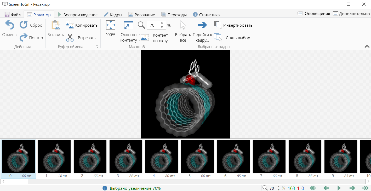The height and width of the screenshot is (191, 371).
Task: Click the Инвертировать selection icon
Action: point(218,25)
